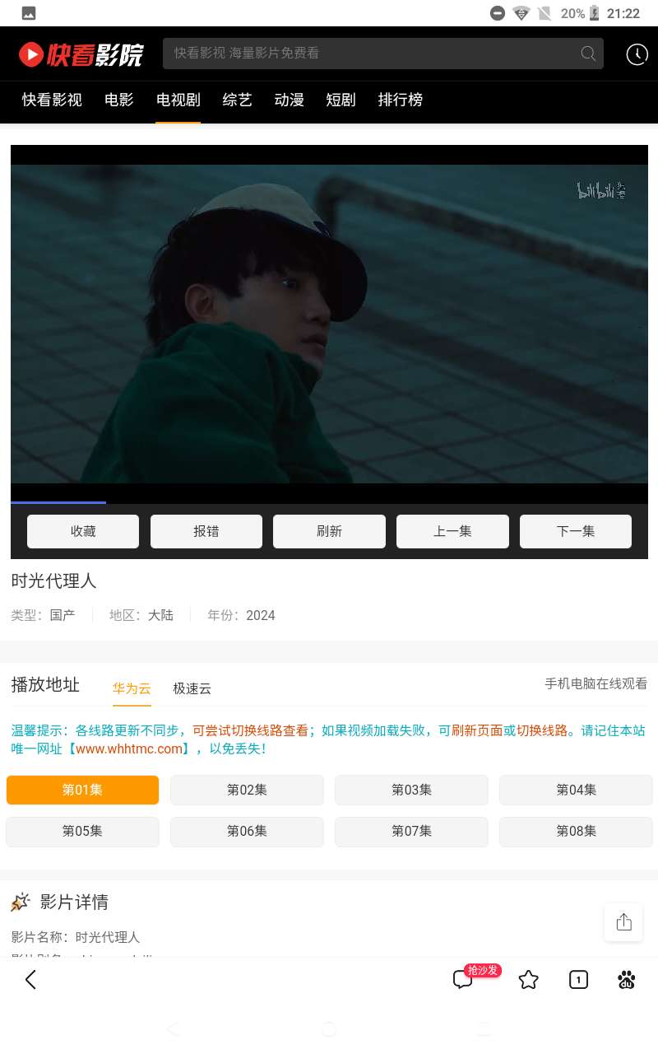658x1054 pixels.
Task: Bookmark page with star icon
Action: (529, 980)
